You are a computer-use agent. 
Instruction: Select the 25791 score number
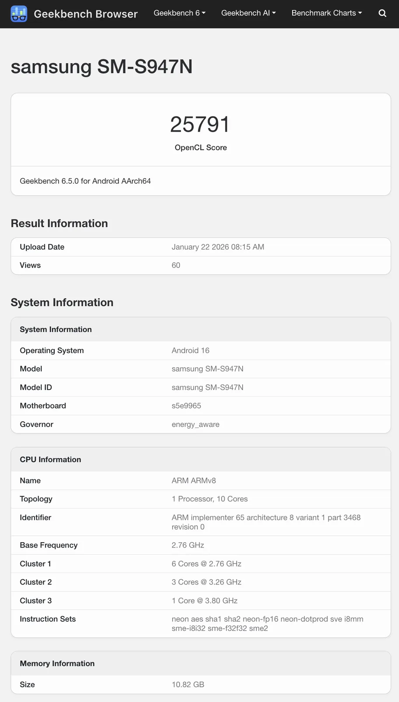pos(200,124)
